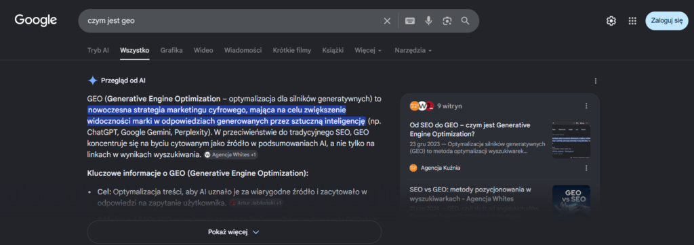694x245 pixels.
Task: Click the Kluczowe informacje o GEO heading
Action: tap(198, 173)
